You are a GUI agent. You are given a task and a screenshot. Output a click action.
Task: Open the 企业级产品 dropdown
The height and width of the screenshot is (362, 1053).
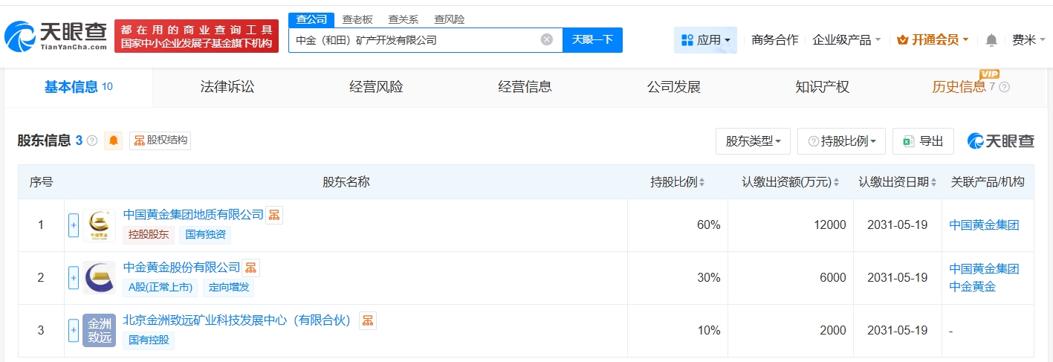tap(846, 40)
